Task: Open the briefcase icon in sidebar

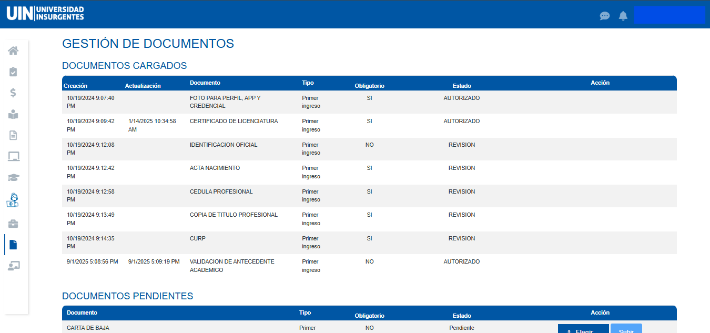Action: (x=13, y=224)
